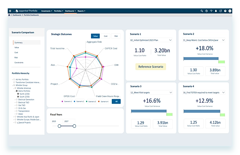
Task: Select the North (2358) radio button
Action: pos(18,94)
